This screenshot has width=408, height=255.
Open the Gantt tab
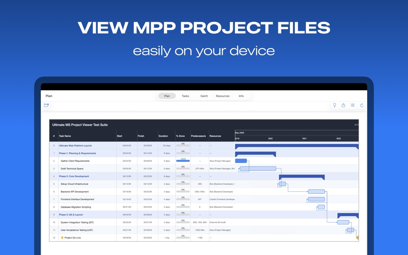coord(204,96)
